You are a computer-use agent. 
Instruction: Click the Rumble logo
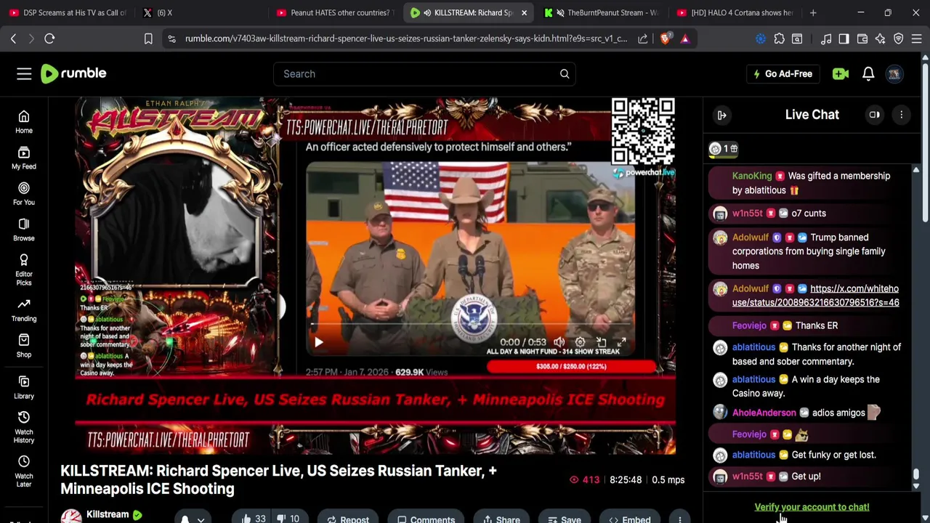tap(73, 73)
